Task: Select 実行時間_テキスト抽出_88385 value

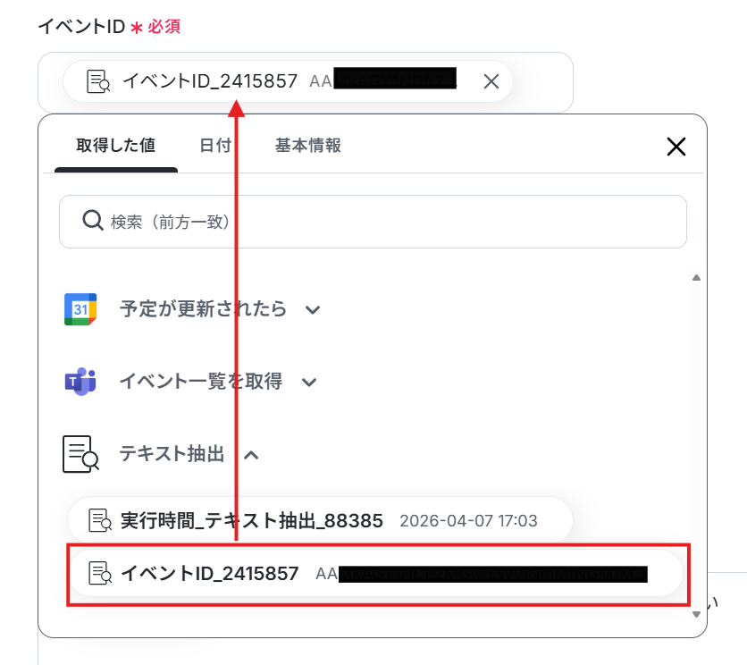Action: [x=320, y=520]
